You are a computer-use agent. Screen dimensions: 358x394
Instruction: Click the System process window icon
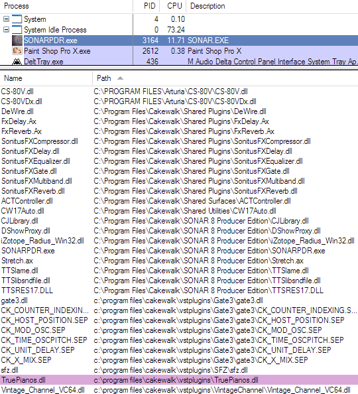click(17, 19)
